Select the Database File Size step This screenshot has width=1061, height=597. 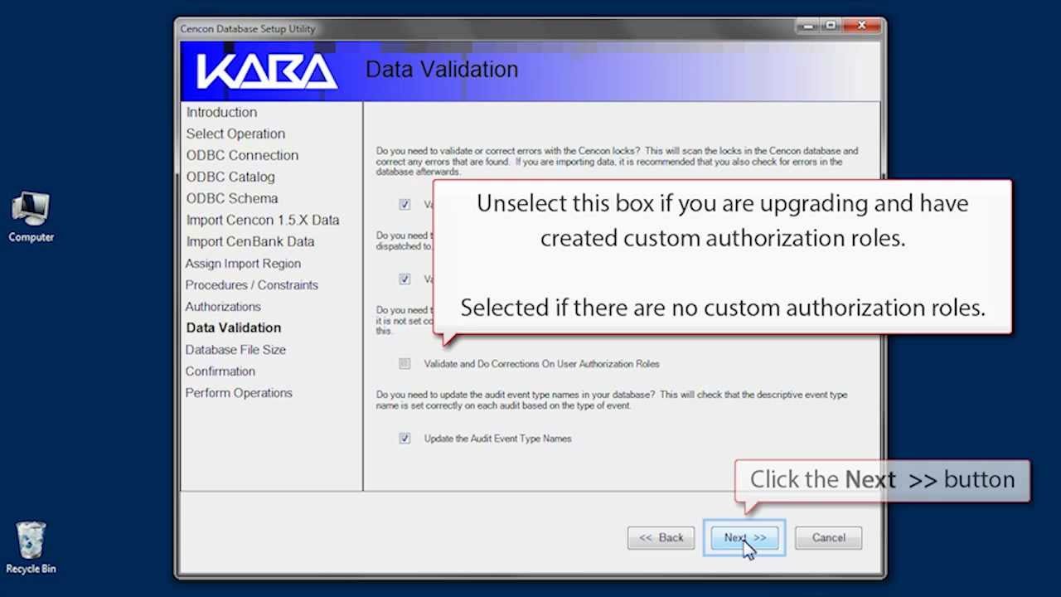point(235,349)
